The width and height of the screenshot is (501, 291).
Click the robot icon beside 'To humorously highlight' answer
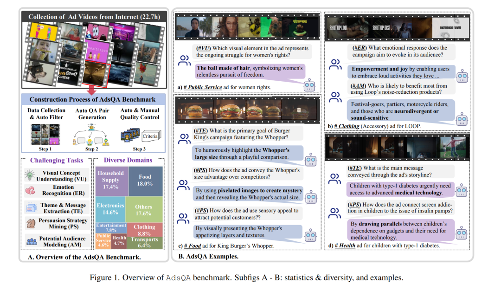310,160
